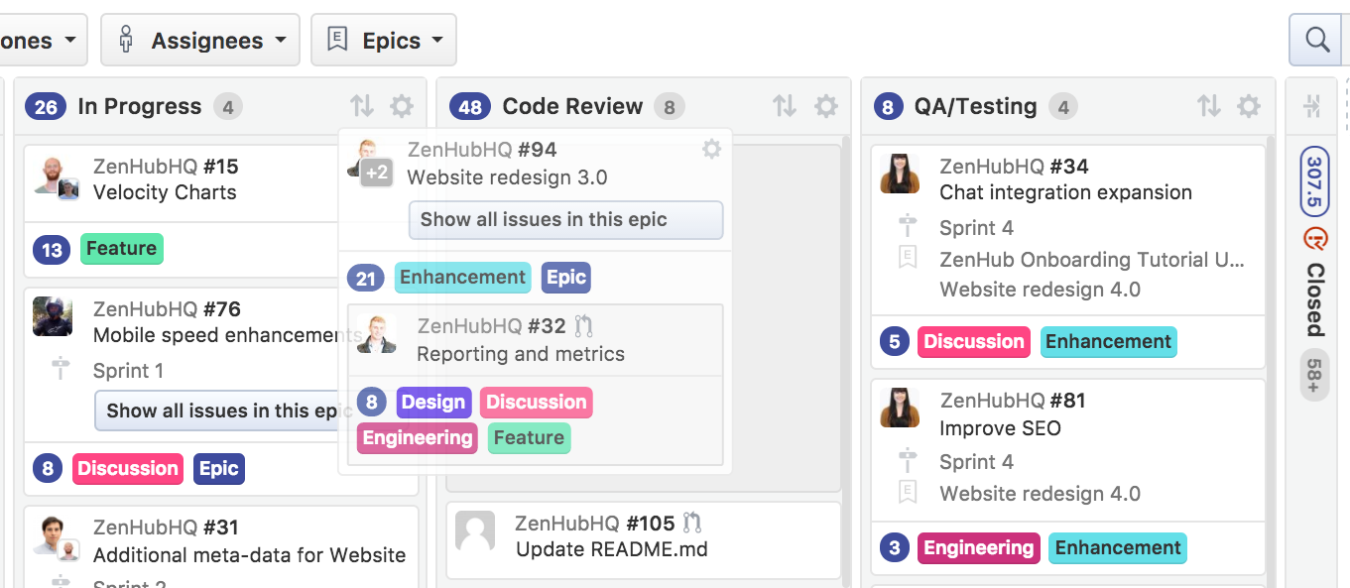Click the sort arrows in In Progress column
This screenshot has height=588, width=1350.
pos(362,106)
